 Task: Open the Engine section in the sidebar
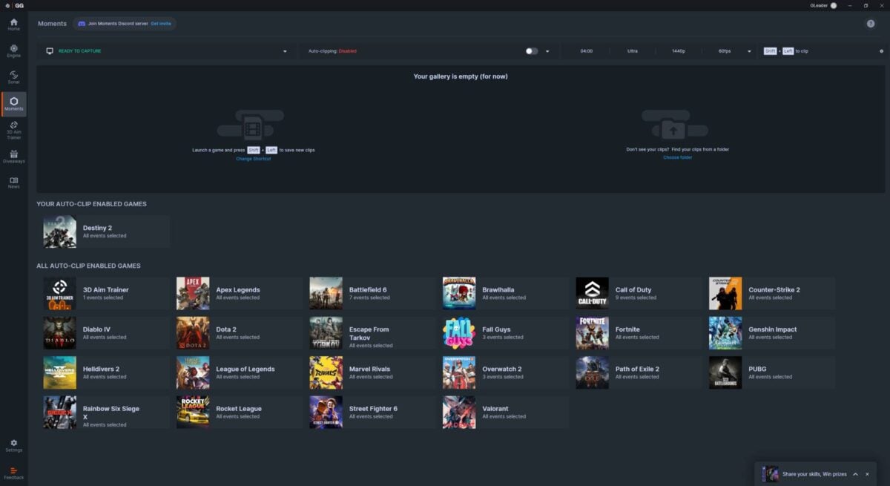pos(13,50)
